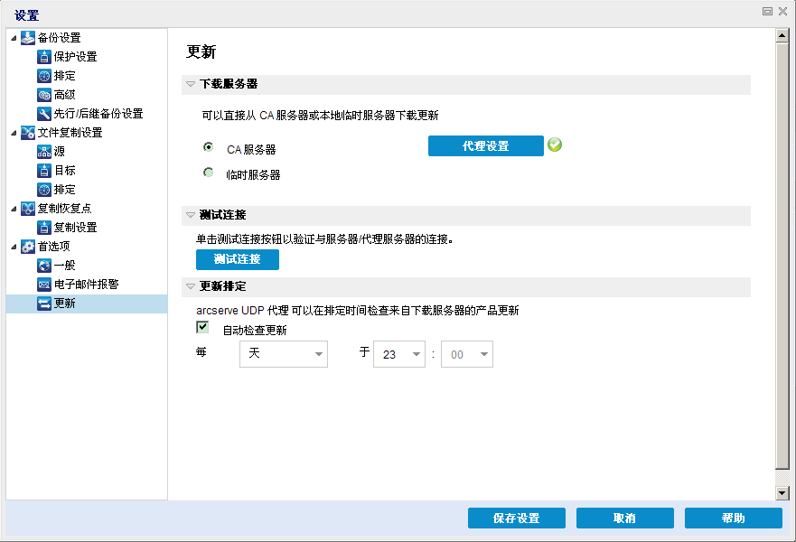Open 电子邮件报警 envelope icon
The height and width of the screenshot is (542, 796).
pos(44,284)
